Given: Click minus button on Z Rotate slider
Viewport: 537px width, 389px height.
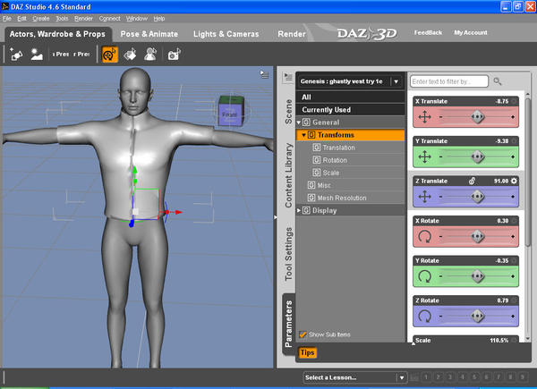Looking at the screenshot, I should point(440,317).
